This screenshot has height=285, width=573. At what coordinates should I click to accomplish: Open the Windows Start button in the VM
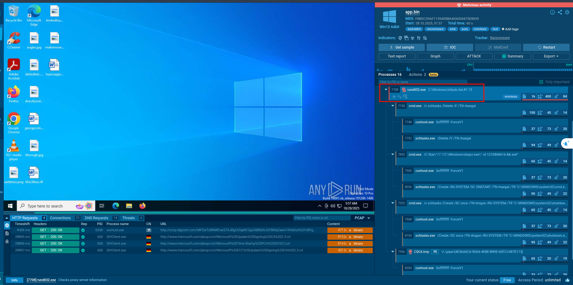point(10,206)
